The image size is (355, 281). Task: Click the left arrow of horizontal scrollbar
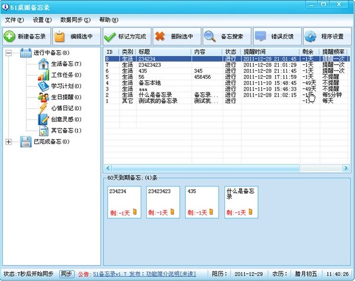[108, 168]
